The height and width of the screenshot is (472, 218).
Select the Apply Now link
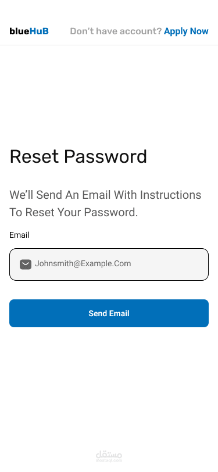coord(186,31)
